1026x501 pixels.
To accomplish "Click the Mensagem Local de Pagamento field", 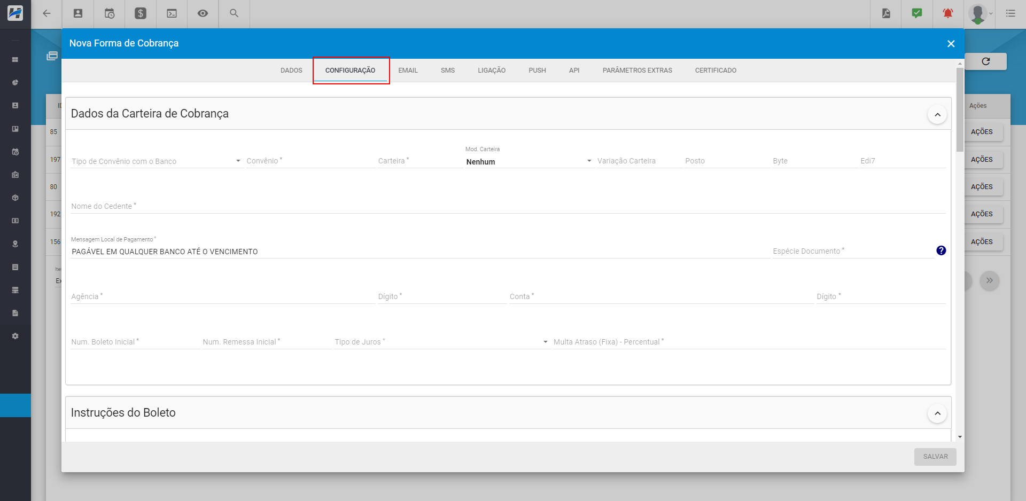I will [420, 252].
